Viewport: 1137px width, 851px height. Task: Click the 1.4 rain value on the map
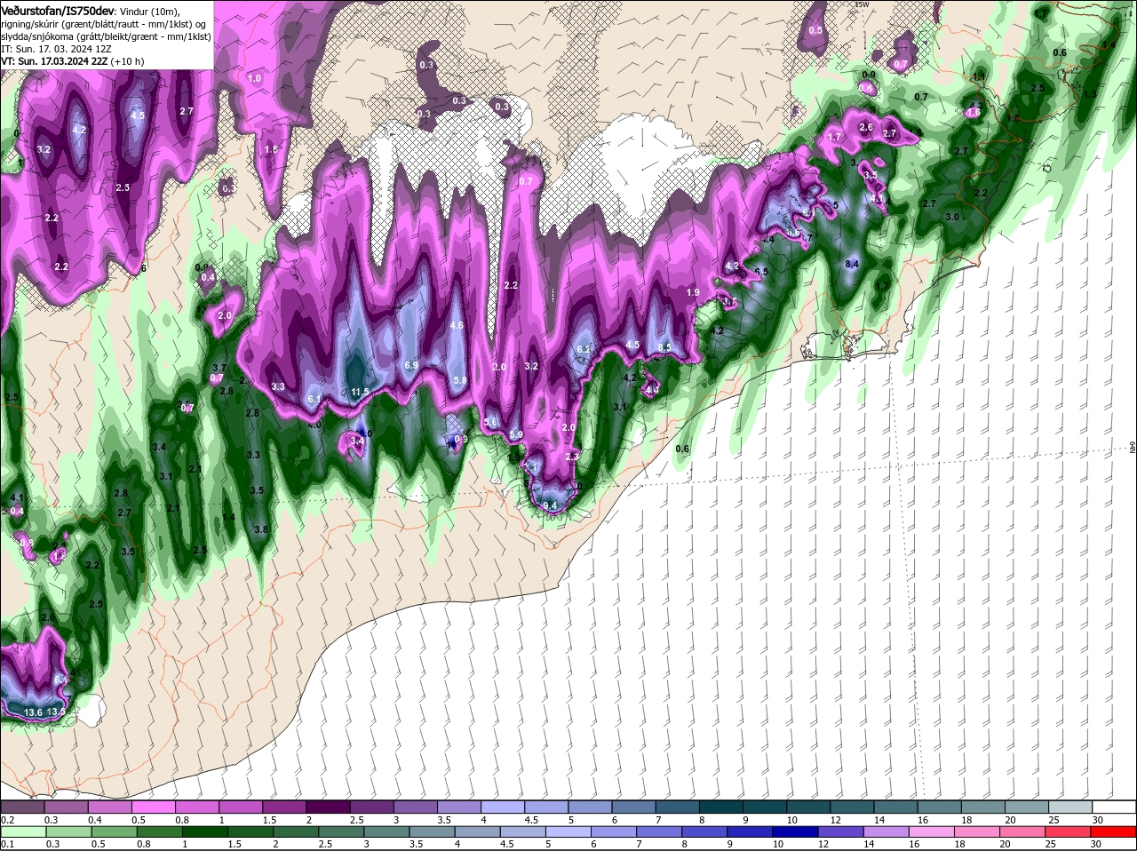click(x=228, y=517)
